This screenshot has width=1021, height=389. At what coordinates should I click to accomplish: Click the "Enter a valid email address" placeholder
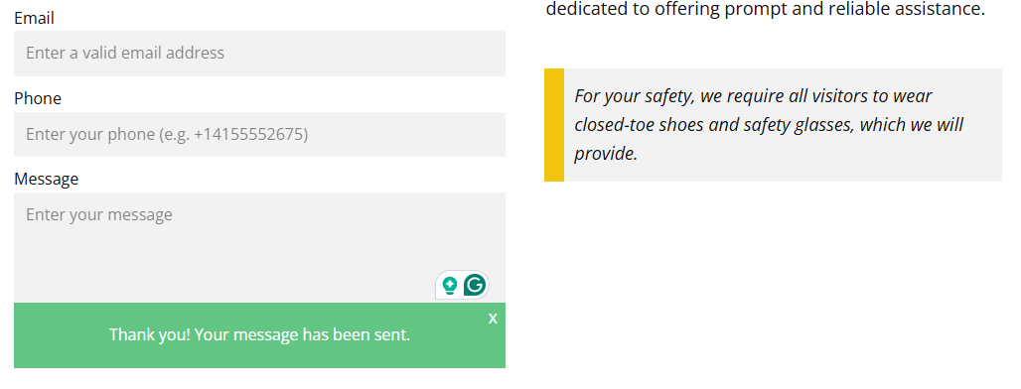(x=125, y=53)
